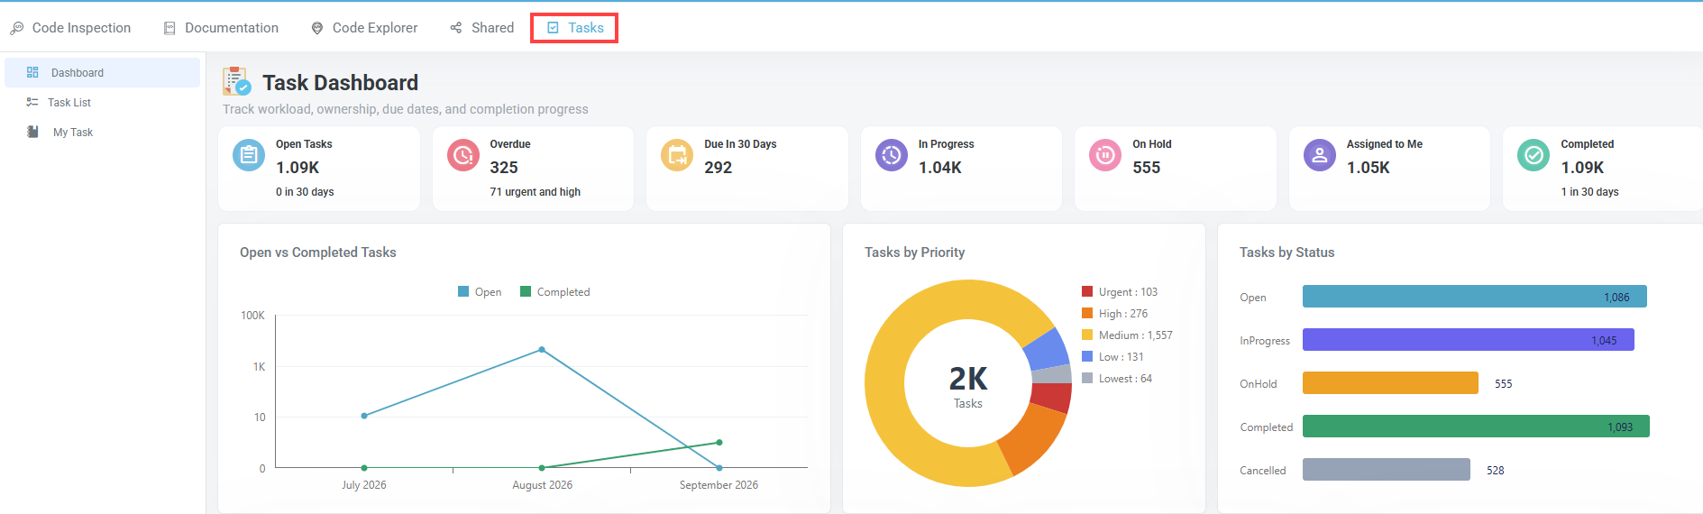
Task: Open the Code Explorer tab
Action: tap(365, 28)
